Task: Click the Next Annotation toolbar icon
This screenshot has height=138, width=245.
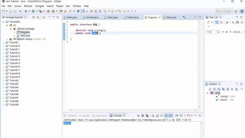Action: click(x=106, y=11)
